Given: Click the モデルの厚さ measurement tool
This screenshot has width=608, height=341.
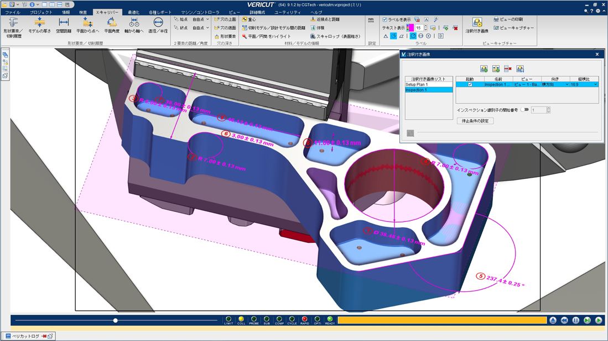Looking at the screenshot, I should pos(39,25).
